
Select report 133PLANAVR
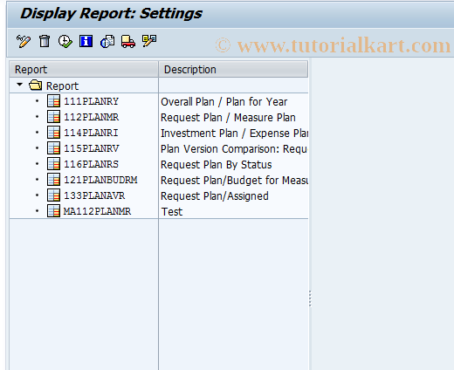(x=94, y=195)
